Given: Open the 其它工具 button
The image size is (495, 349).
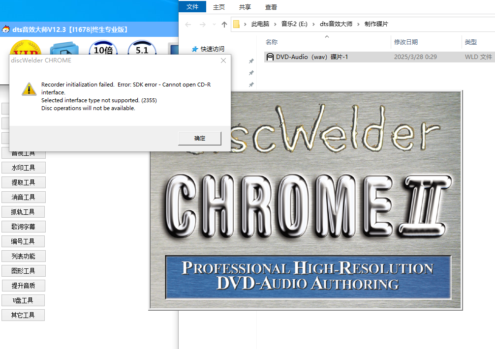Looking at the screenshot, I should (23, 315).
